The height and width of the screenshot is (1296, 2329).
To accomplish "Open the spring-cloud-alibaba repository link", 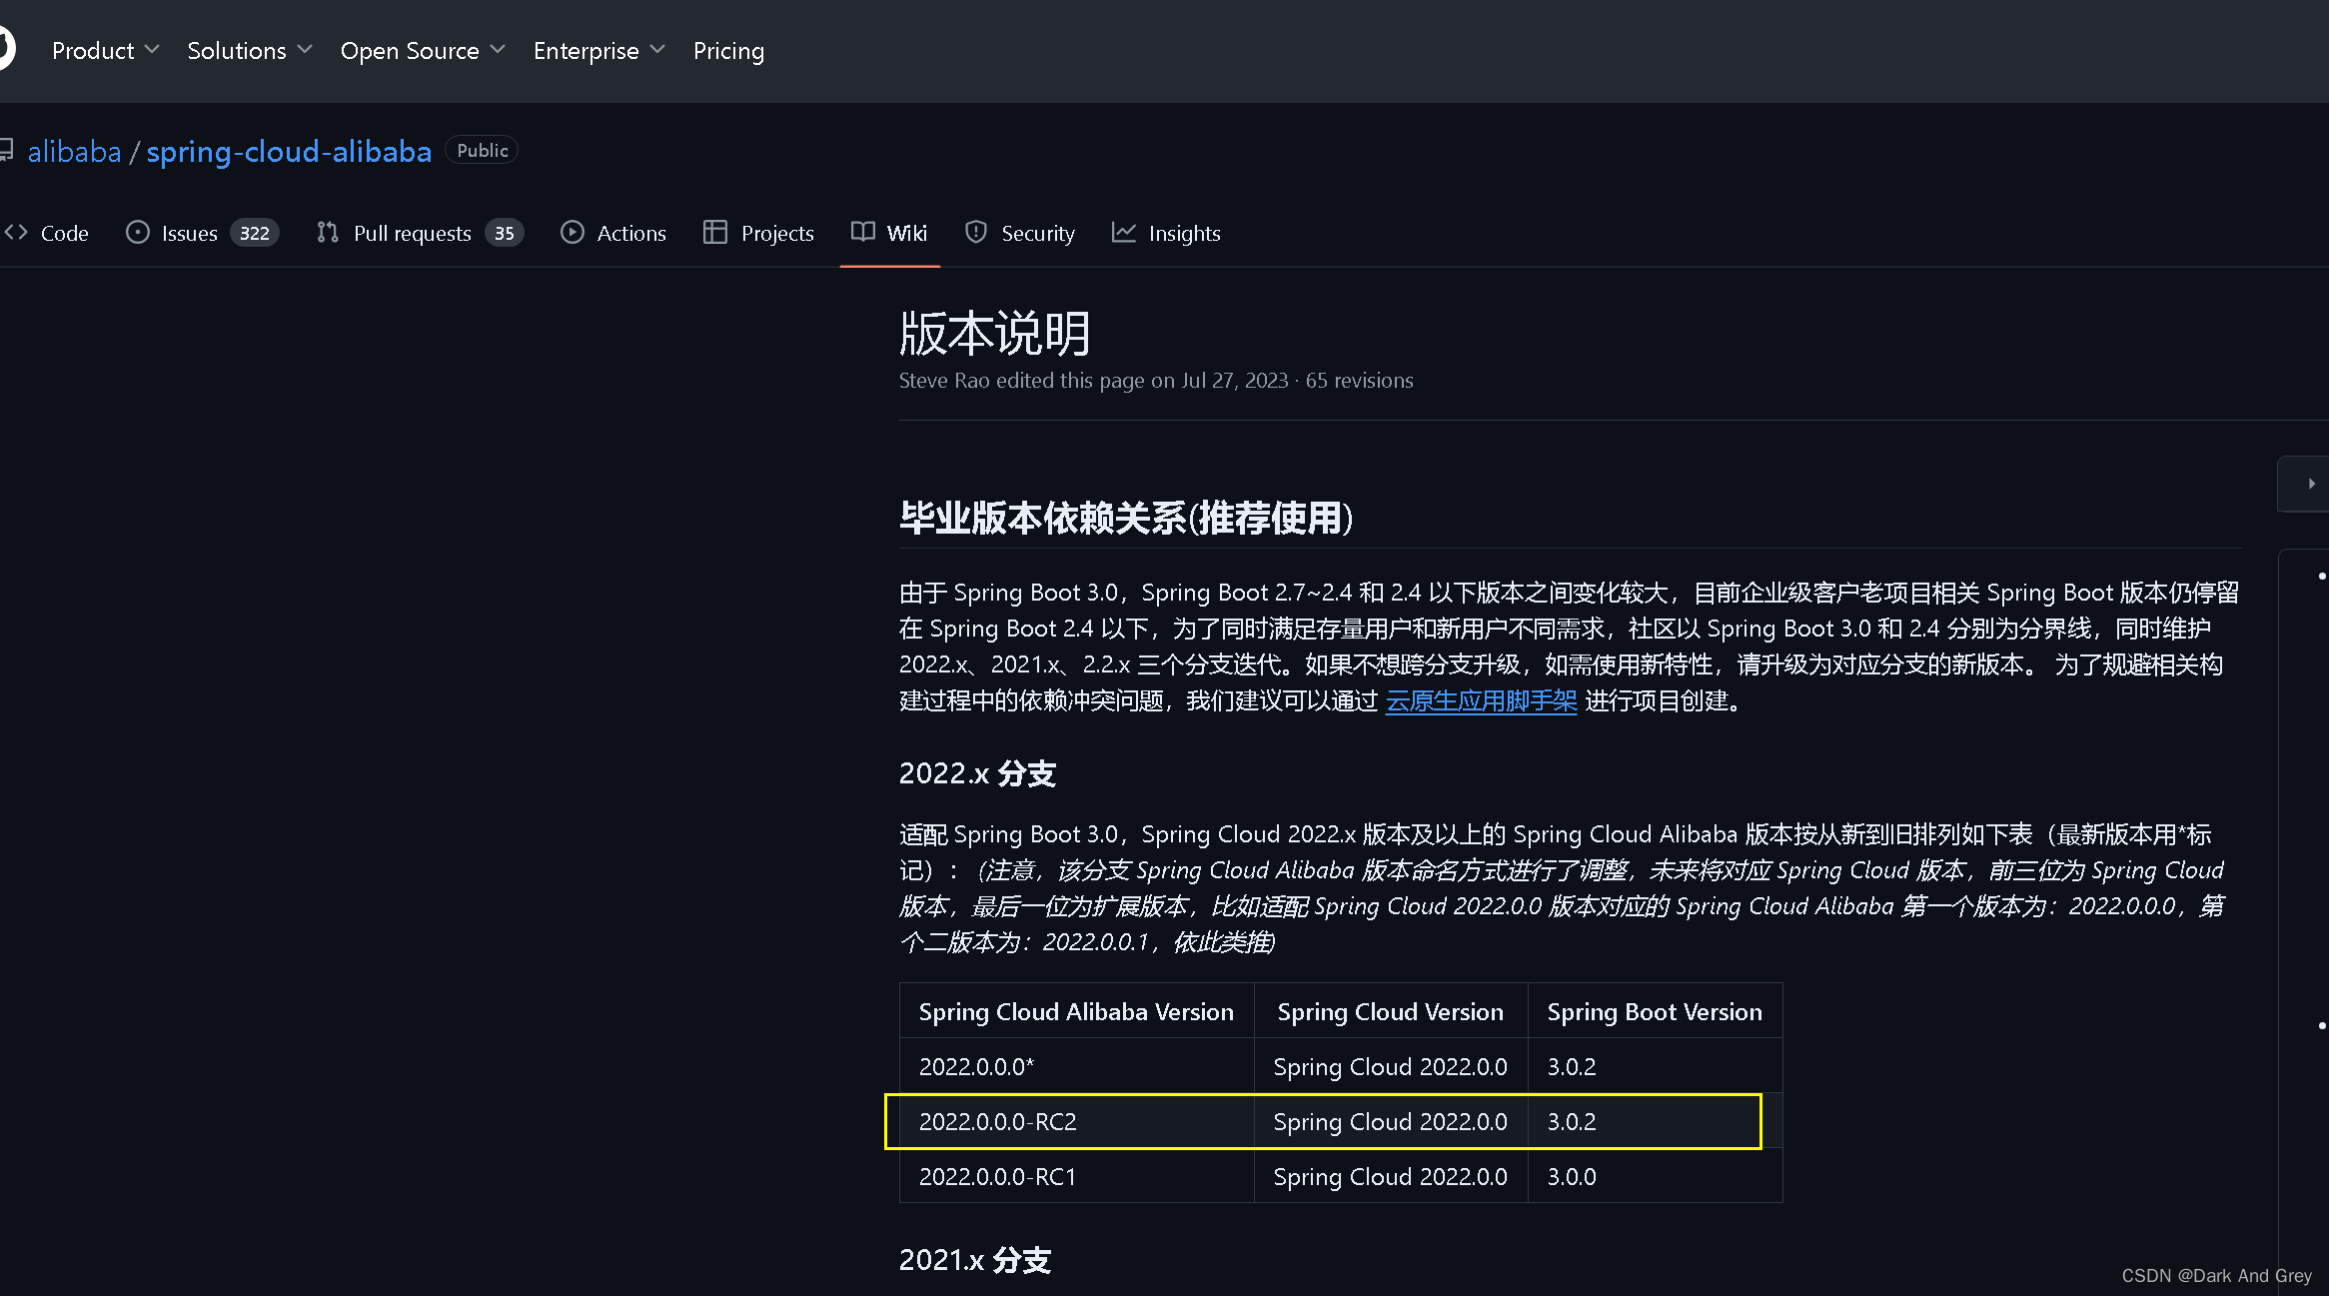I will click(289, 151).
